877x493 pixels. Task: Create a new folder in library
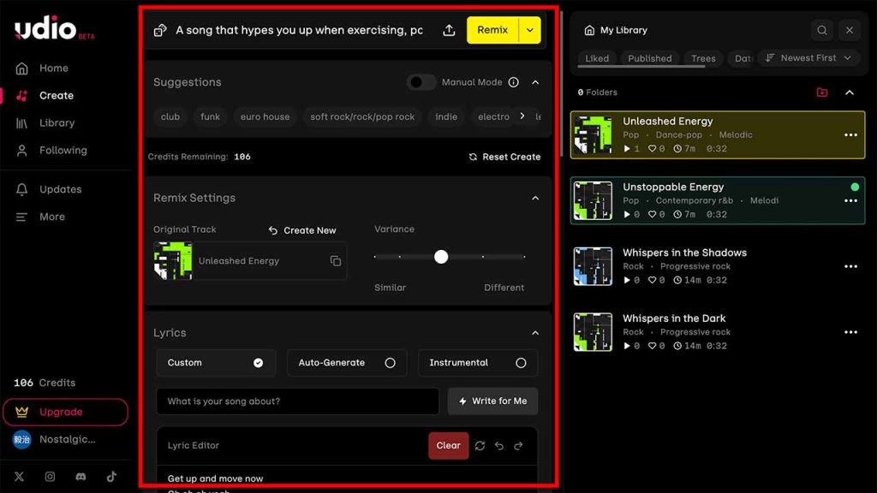pyautogui.click(x=821, y=92)
